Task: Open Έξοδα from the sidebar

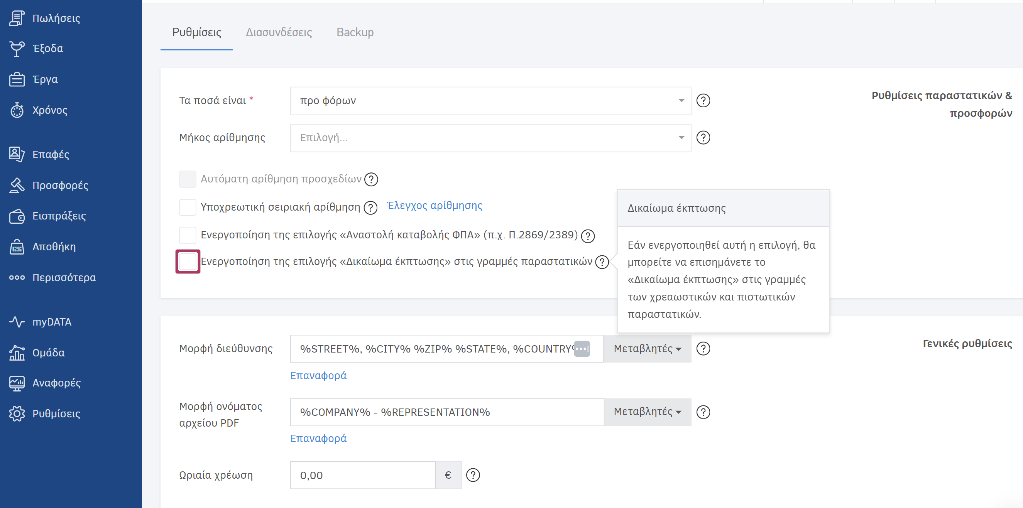Action: [x=47, y=49]
